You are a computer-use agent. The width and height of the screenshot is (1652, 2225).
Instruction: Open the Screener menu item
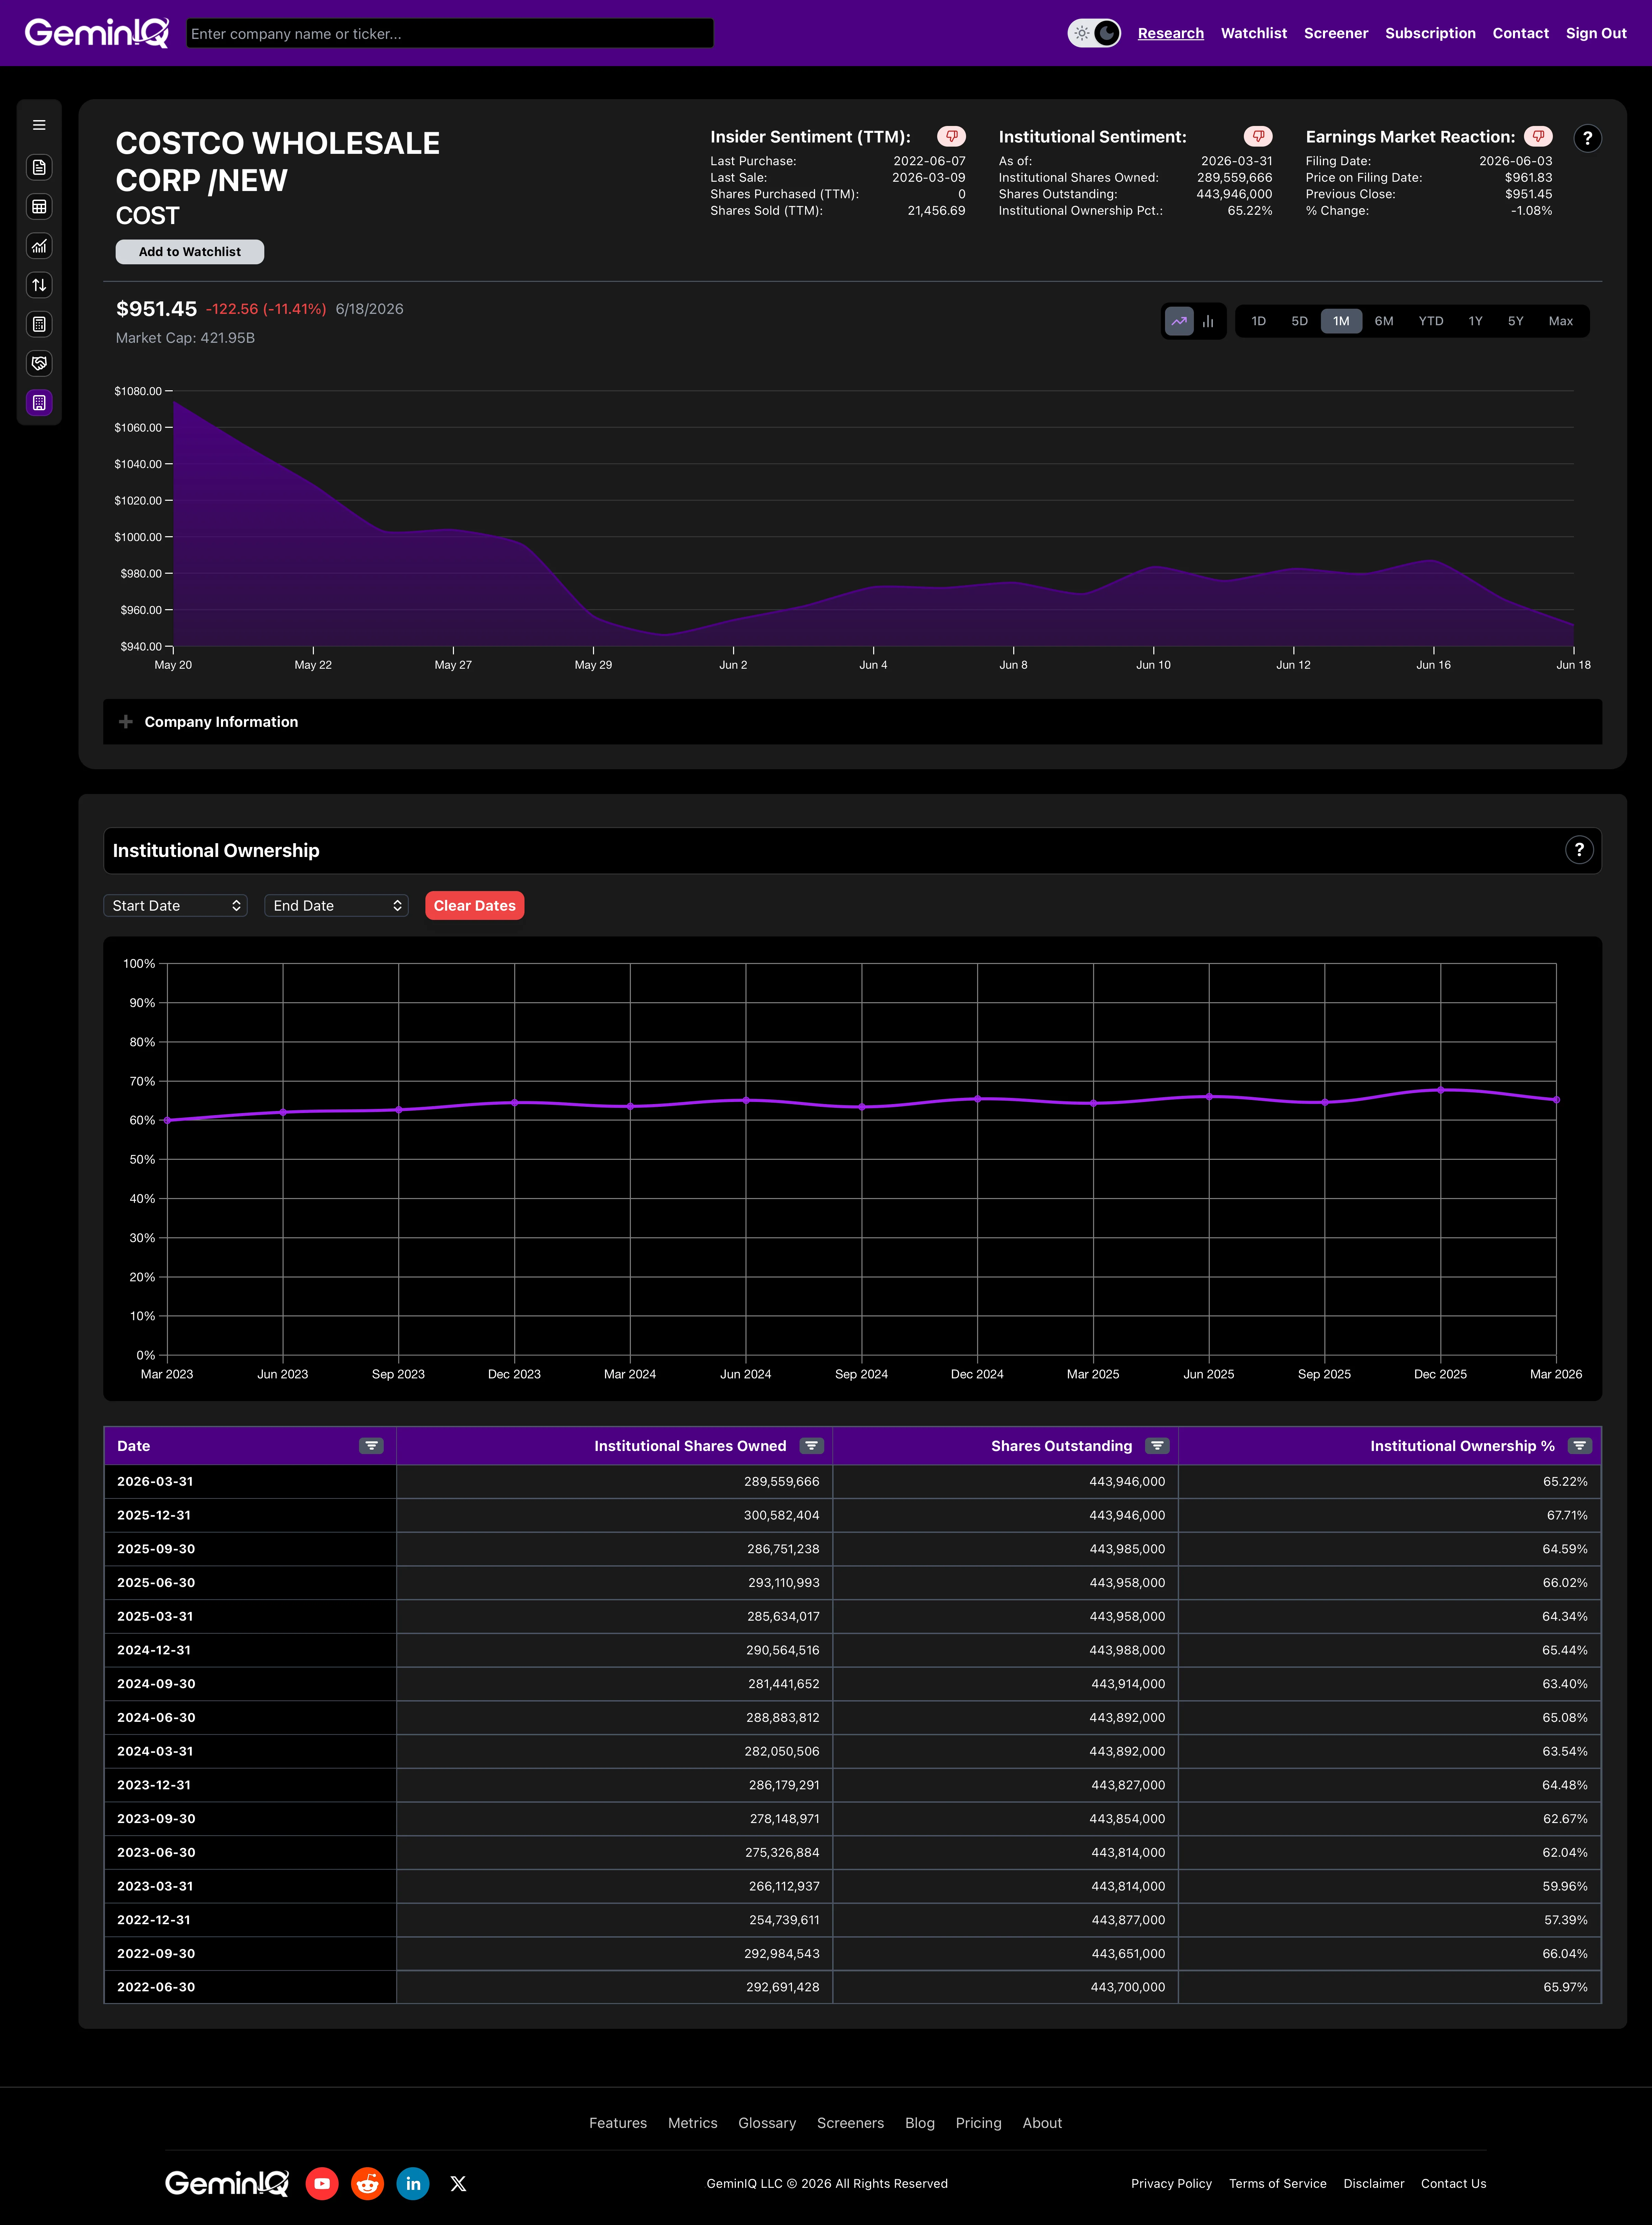1335,33
